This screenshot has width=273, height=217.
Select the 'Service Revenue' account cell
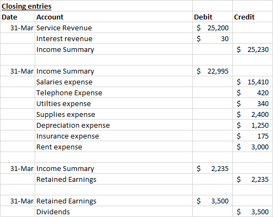point(114,28)
